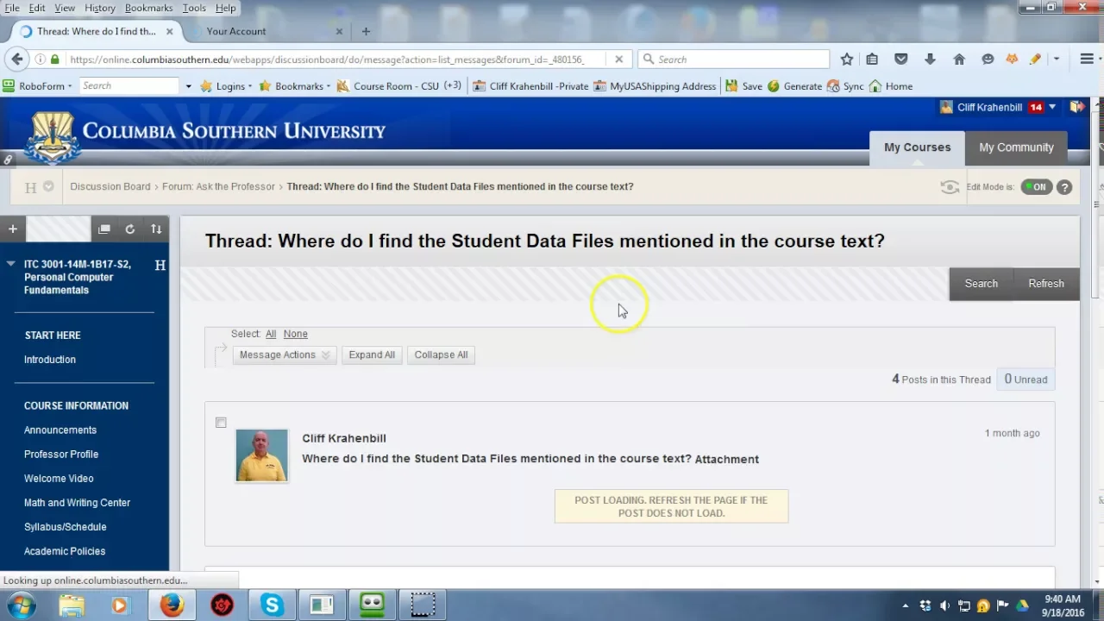Click the Forum: Ask the Professor breadcrumb

tap(218, 186)
